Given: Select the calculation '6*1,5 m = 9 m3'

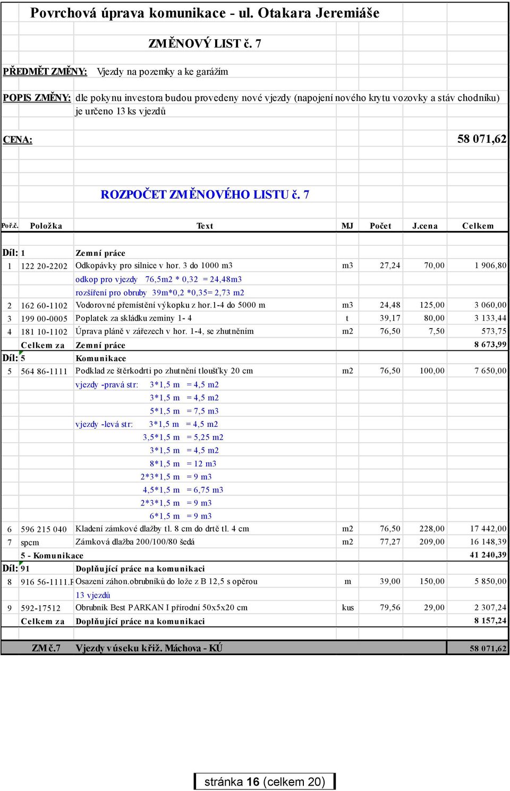Looking at the screenshot, I should pyautogui.click(x=181, y=516).
